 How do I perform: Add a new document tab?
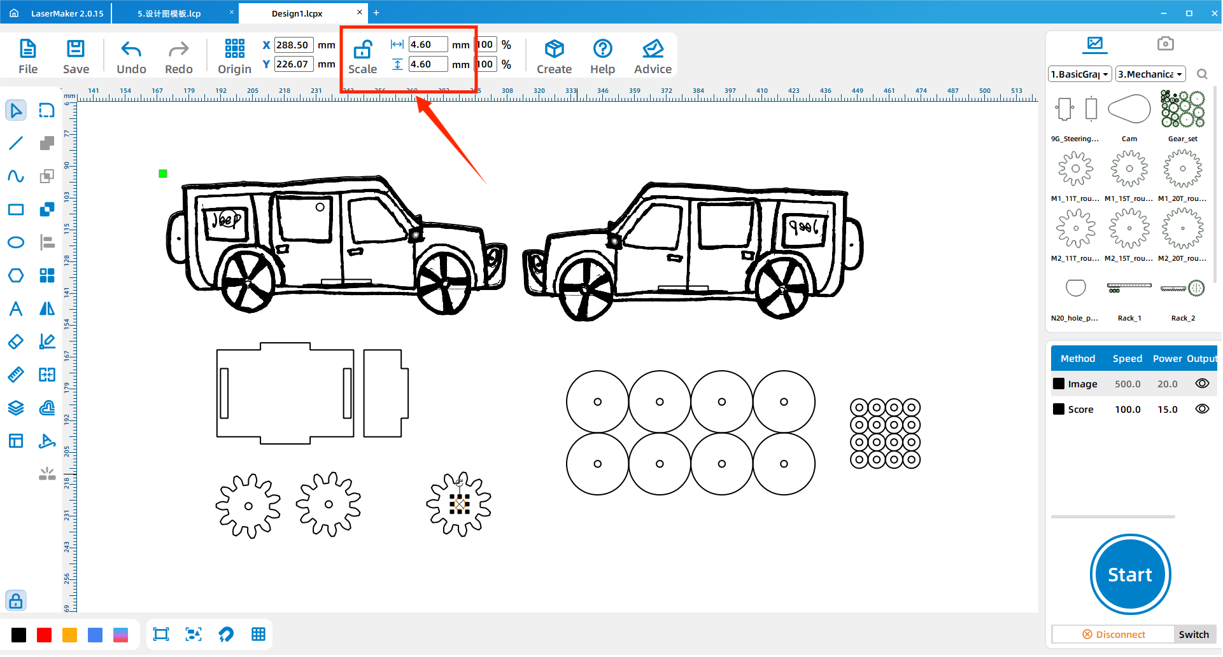click(x=376, y=13)
